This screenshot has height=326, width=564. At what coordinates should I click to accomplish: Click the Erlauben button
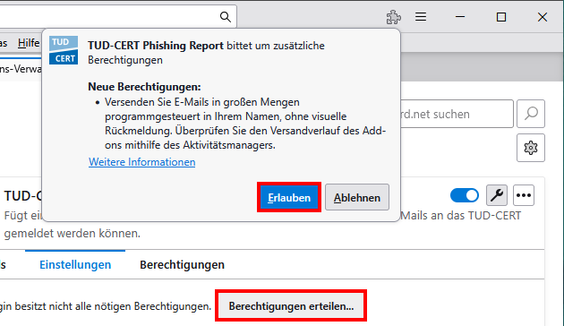(289, 197)
